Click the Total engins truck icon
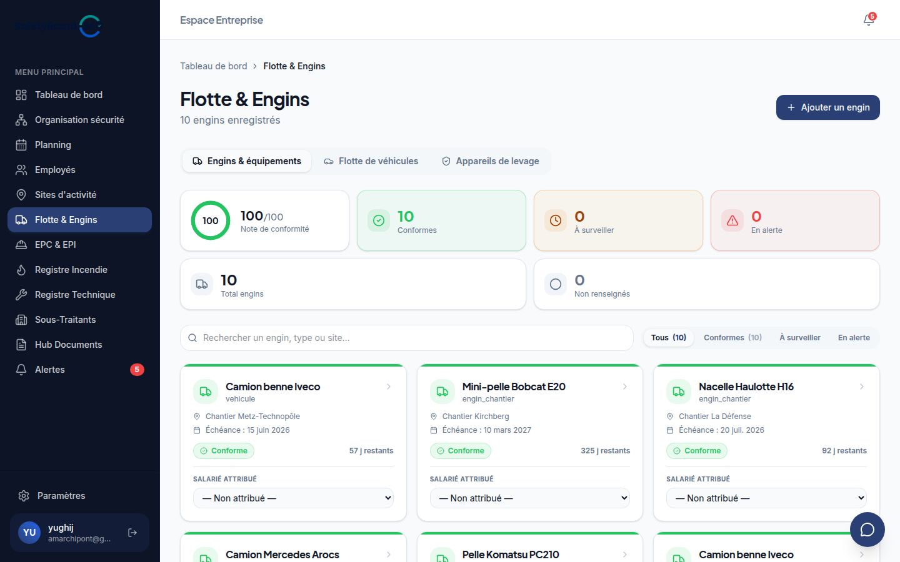The width and height of the screenshot is (900, 562). (x=202, y=284)
